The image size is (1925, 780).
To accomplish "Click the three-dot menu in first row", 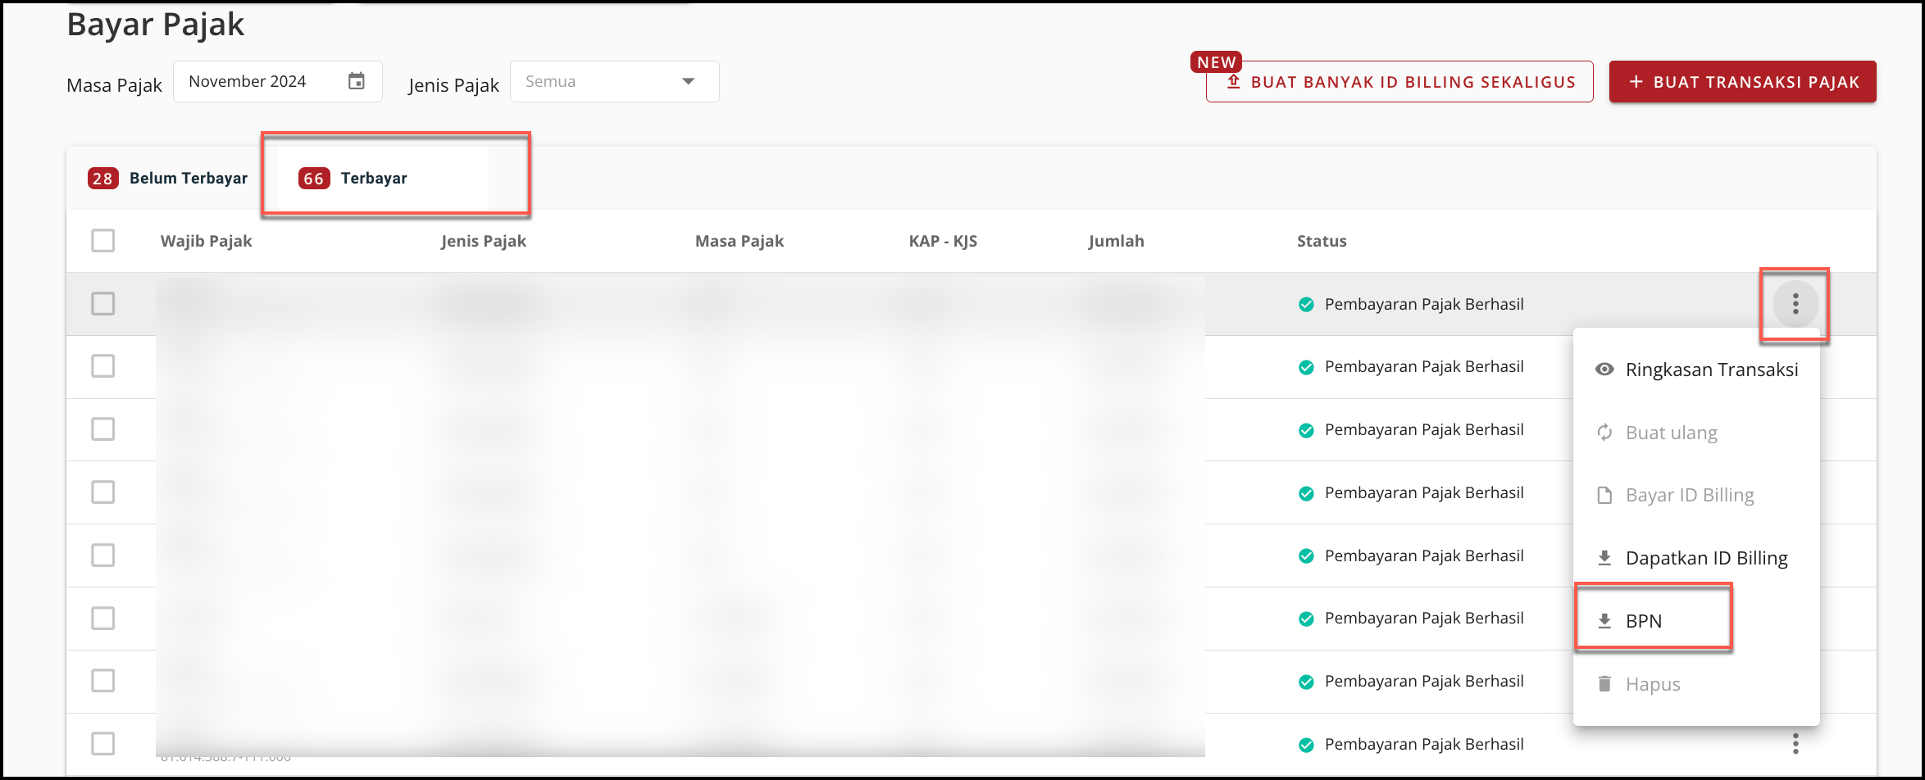I will pos(1795,304).
